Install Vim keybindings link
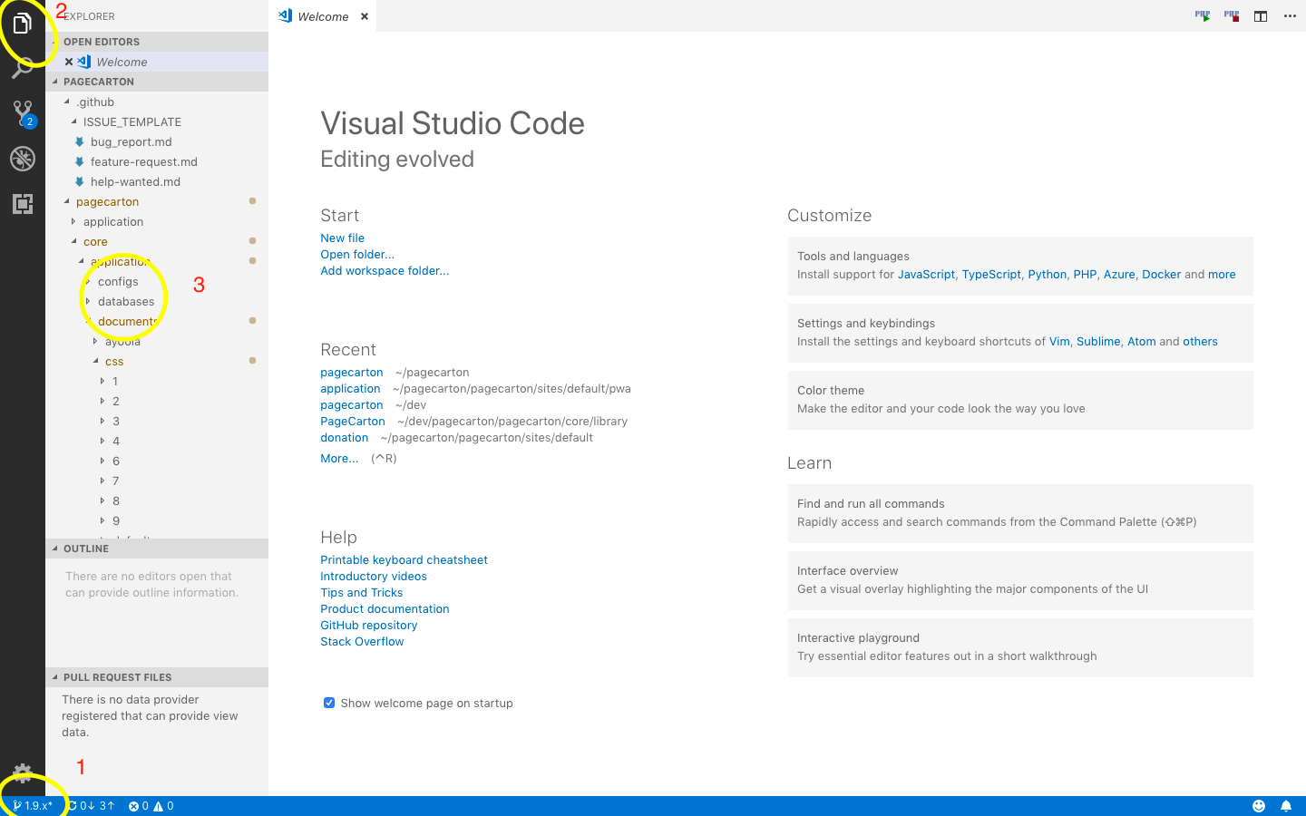Viewport: 1306px width, 816px height. click(x=1059, y=341)
